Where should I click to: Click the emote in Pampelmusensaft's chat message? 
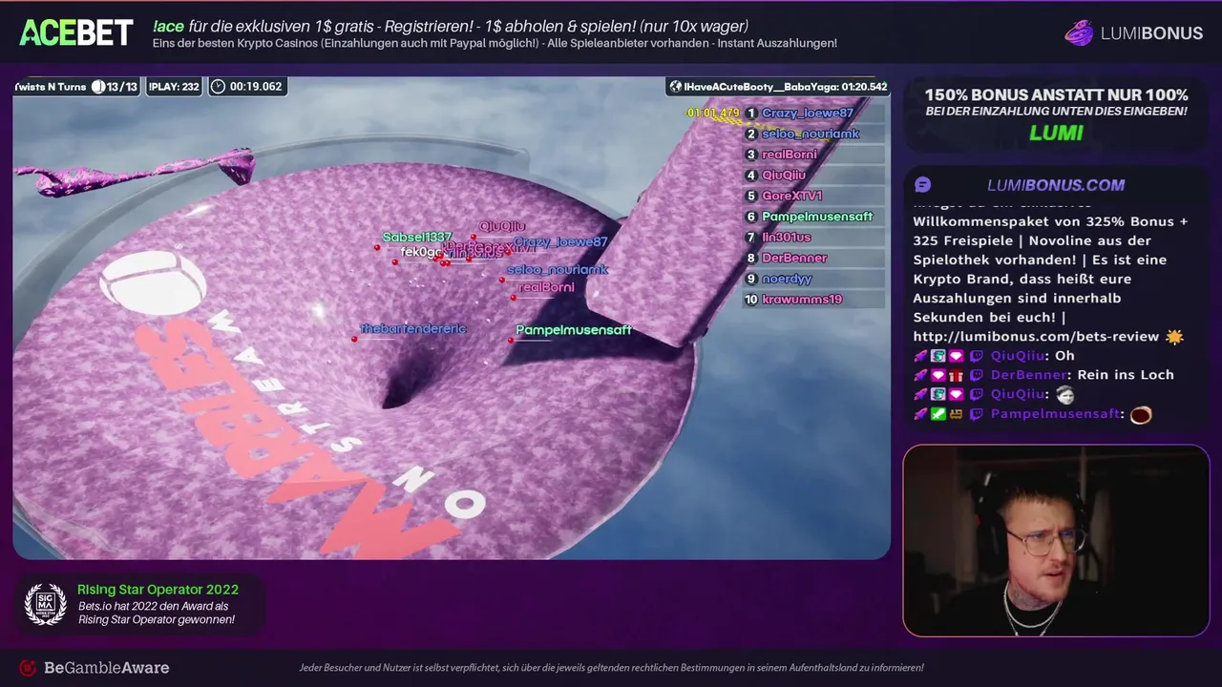click(1140, 414)
